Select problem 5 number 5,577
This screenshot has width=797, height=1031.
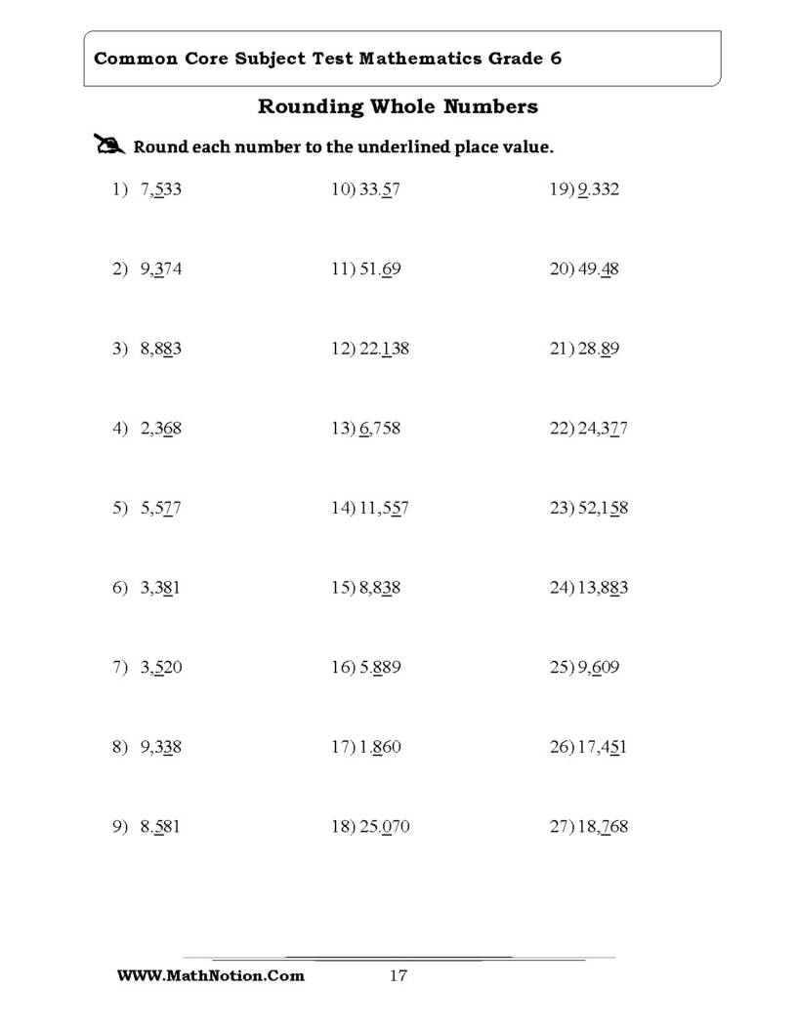pos(160,509)
